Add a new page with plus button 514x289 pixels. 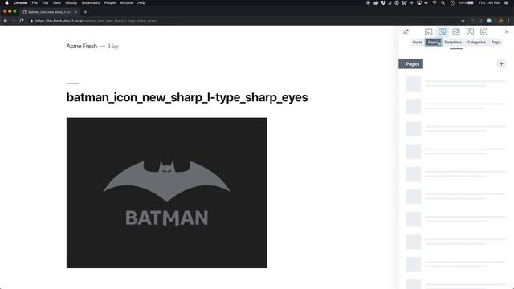click(501, 64)
